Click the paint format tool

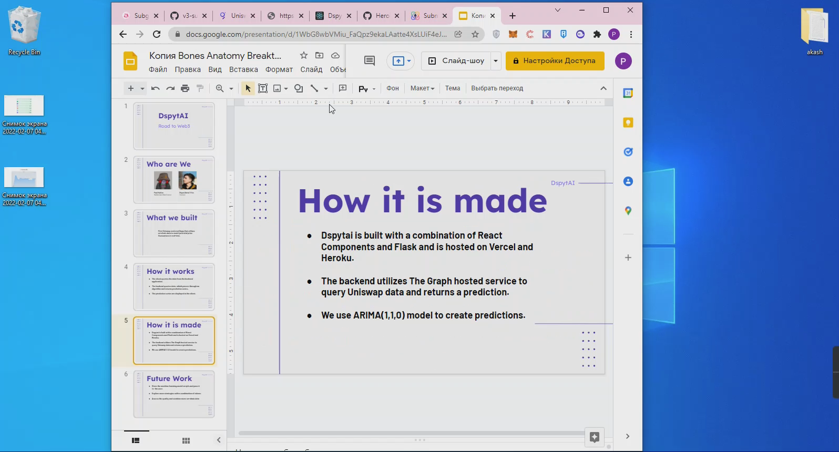click(200, 88)
